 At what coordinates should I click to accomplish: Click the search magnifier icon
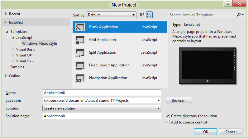pyautogui.click(x=238, y=15)
